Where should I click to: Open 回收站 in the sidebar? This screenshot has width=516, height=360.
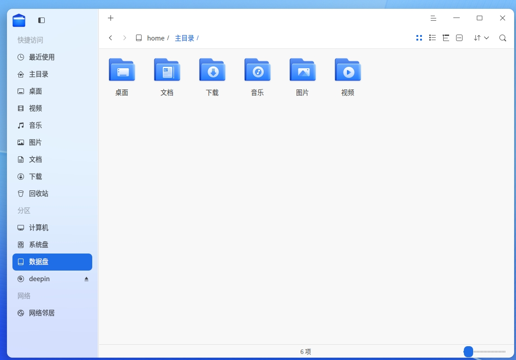pyautogui.click(x=52, y=194)
